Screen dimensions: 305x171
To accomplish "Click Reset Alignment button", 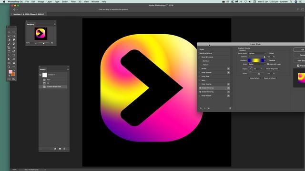I will tap(272, 69).
